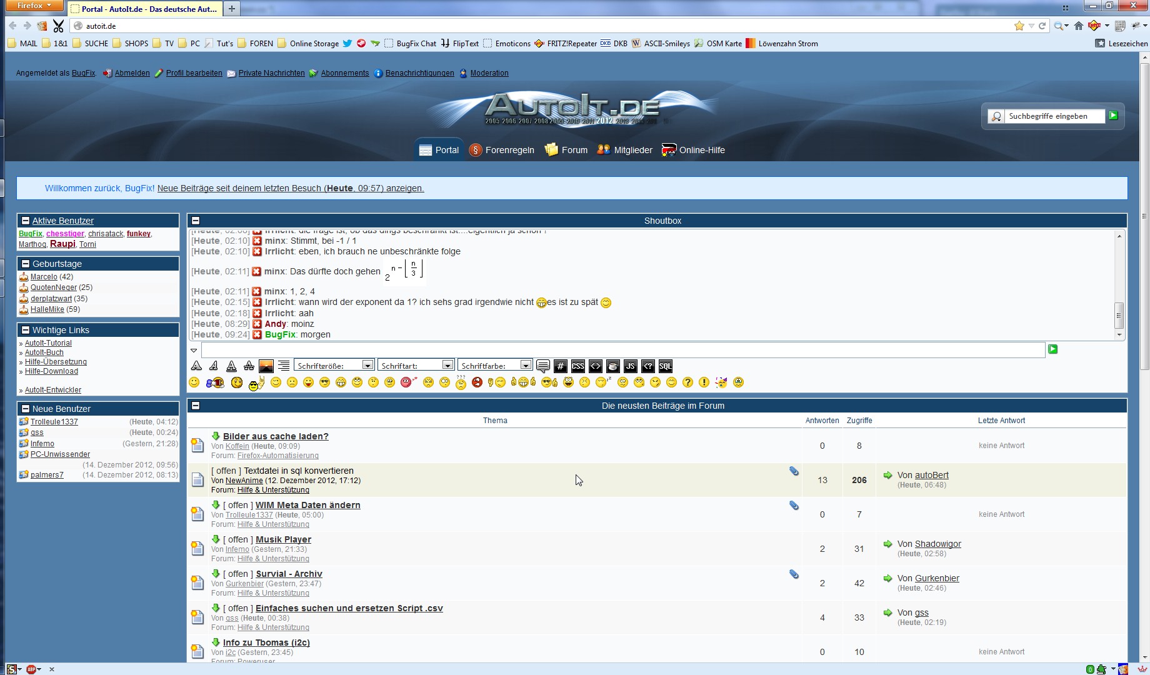1150x675 pixels.
Task: Delete Andy's 'moinz' shout with red X
Action: click(257, 324)
